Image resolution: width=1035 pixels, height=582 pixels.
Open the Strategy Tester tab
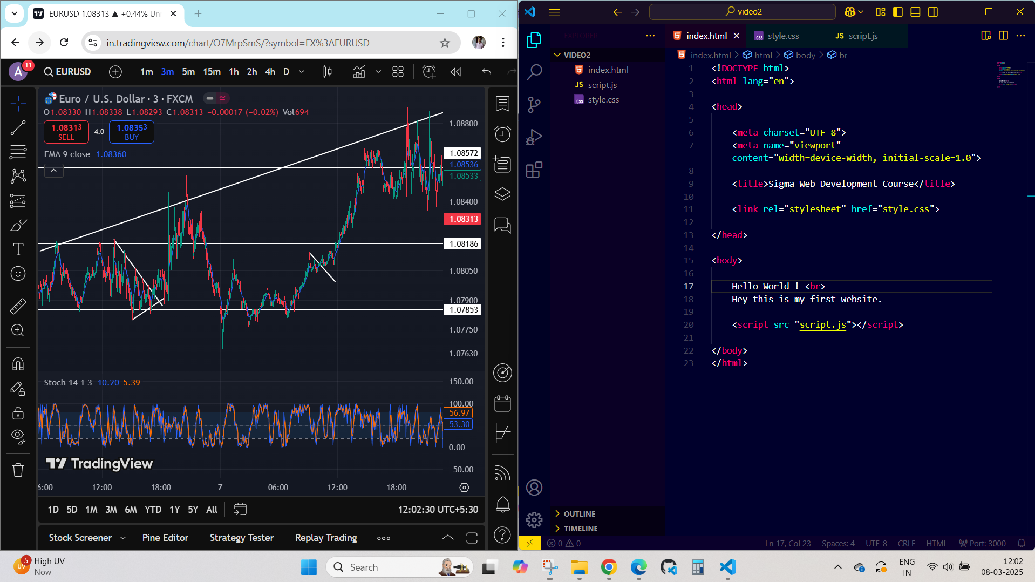[x=242, y=538]
